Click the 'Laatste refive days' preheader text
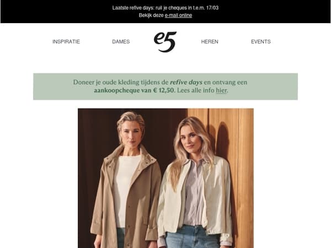Viewport: 331px width, 248px height. (165, 8)
